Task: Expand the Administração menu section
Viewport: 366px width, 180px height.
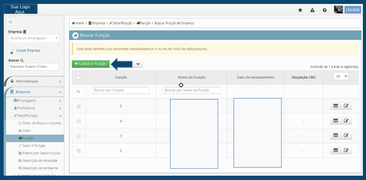Action: [x=34, y=81]
